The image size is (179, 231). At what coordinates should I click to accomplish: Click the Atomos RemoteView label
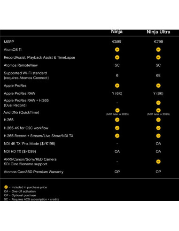tap(21, 65)
